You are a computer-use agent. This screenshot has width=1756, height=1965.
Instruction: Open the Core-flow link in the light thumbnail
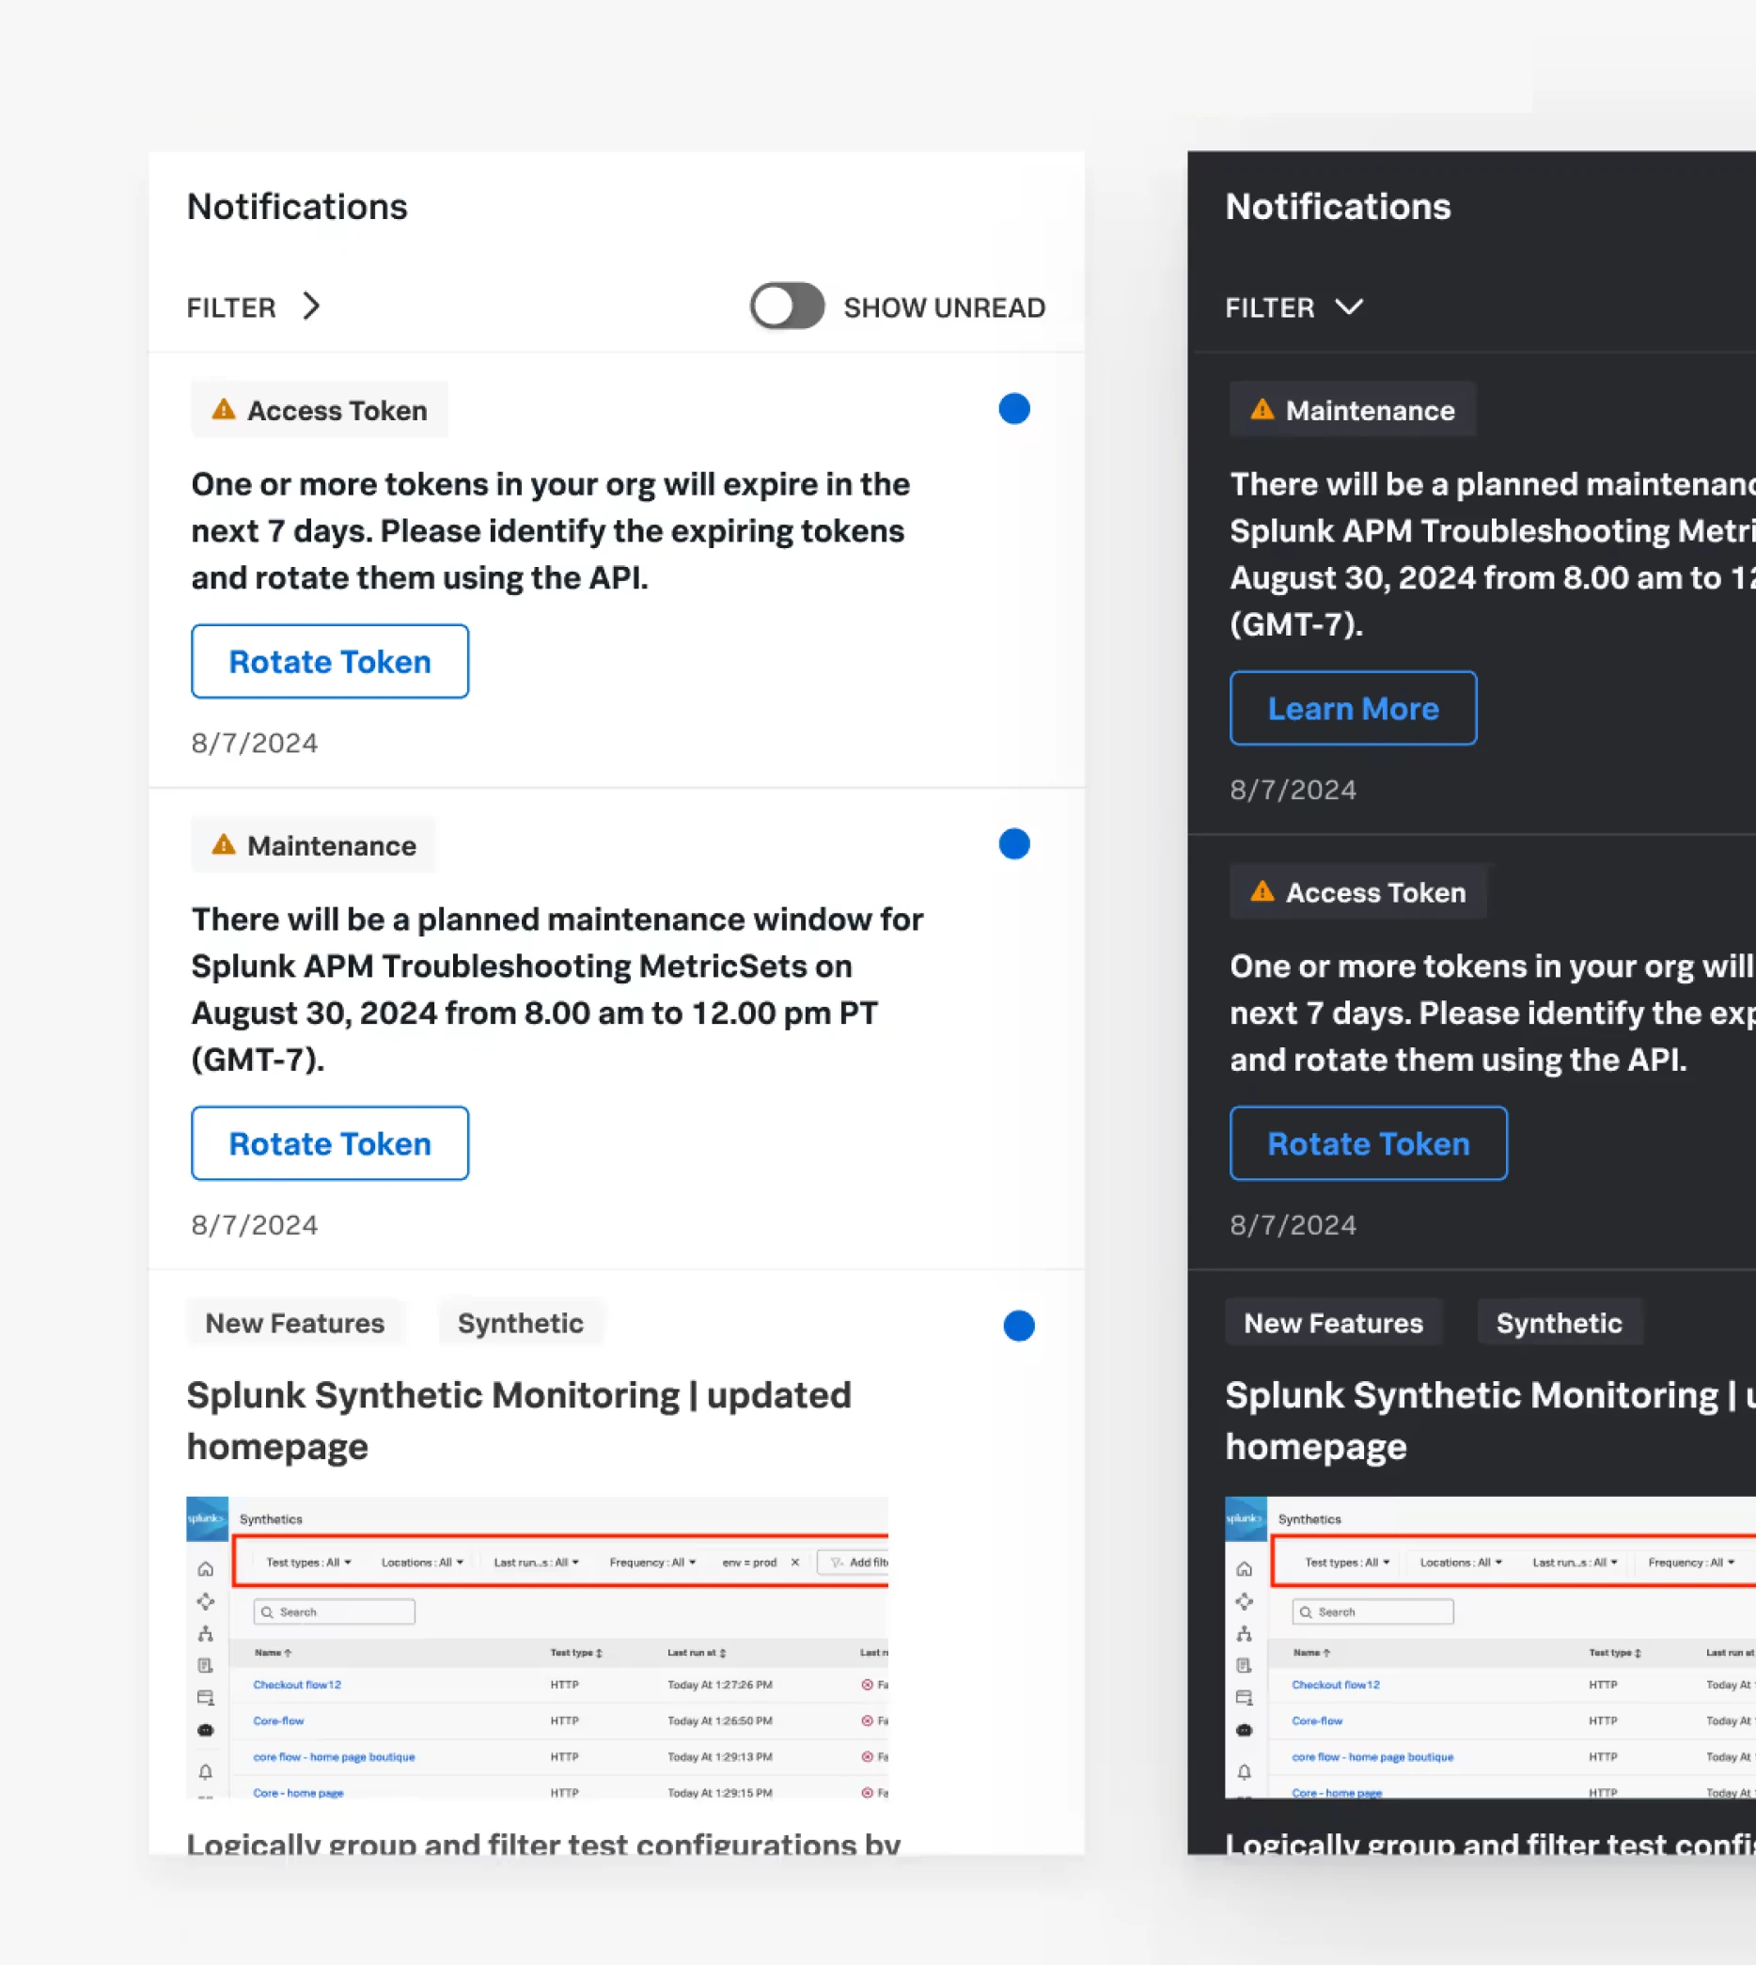[279, 1720]
